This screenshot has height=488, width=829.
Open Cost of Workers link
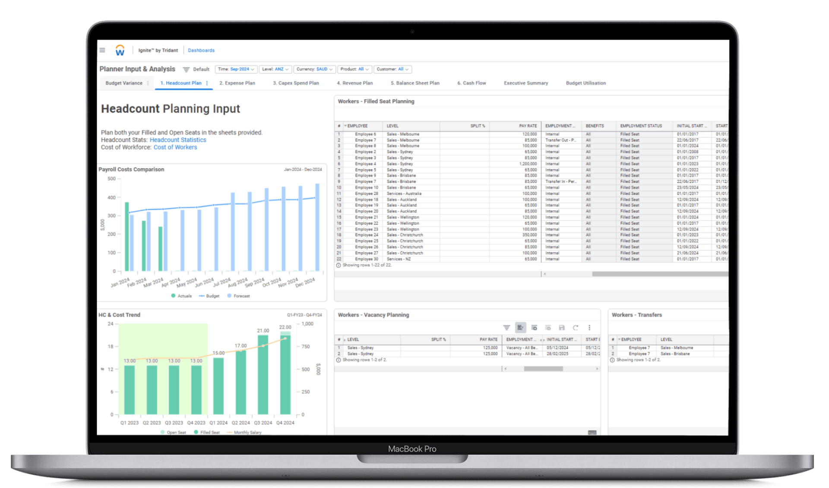[175, 147]
